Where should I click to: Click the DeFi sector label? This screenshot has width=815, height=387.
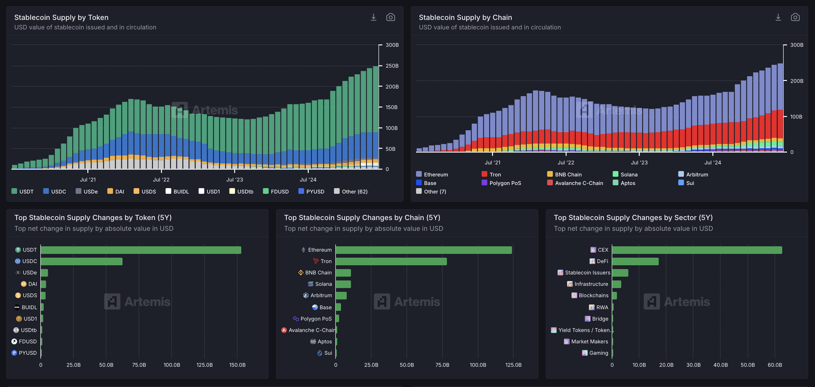point(602,261)
